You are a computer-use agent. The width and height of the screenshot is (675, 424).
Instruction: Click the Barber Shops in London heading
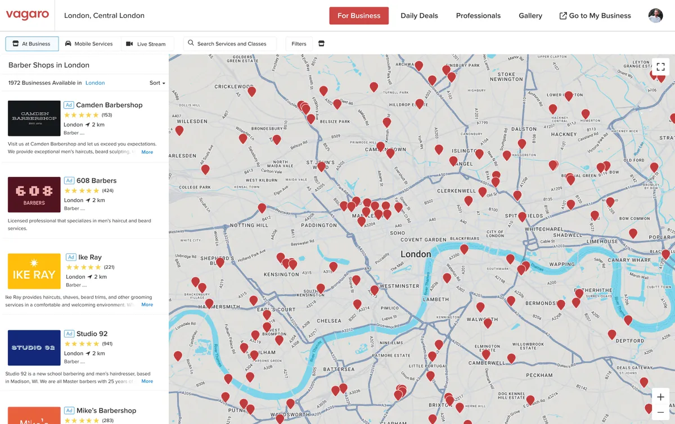tap(49, 65)
